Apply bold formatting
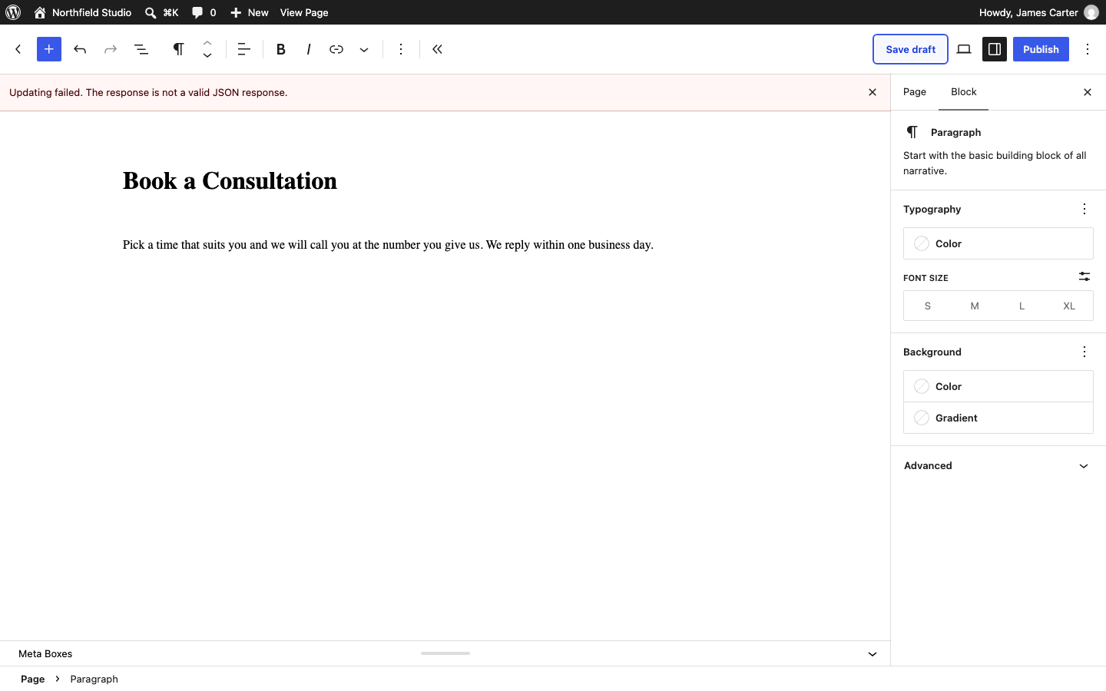Viewport: 1106px width, 691px height. click(x=281, y=49)
